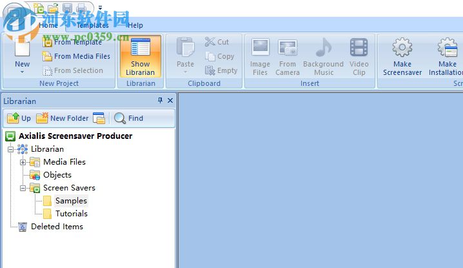Click the Empty clipboard icon
Image resolution: width=463 pixels, height=268 pixels.
coord(210,70)
